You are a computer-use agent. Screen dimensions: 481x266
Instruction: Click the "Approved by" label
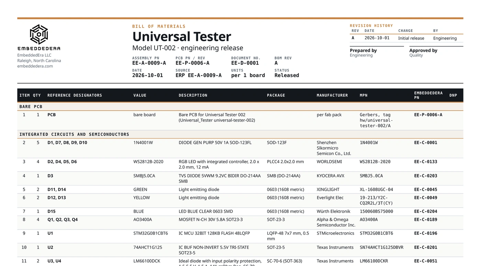[x=423, y=51]
